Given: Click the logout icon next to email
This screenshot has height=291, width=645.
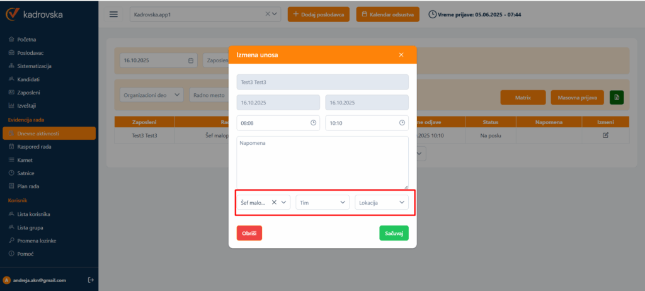Looking at the screenshot, I should click(x=90, y=280).
